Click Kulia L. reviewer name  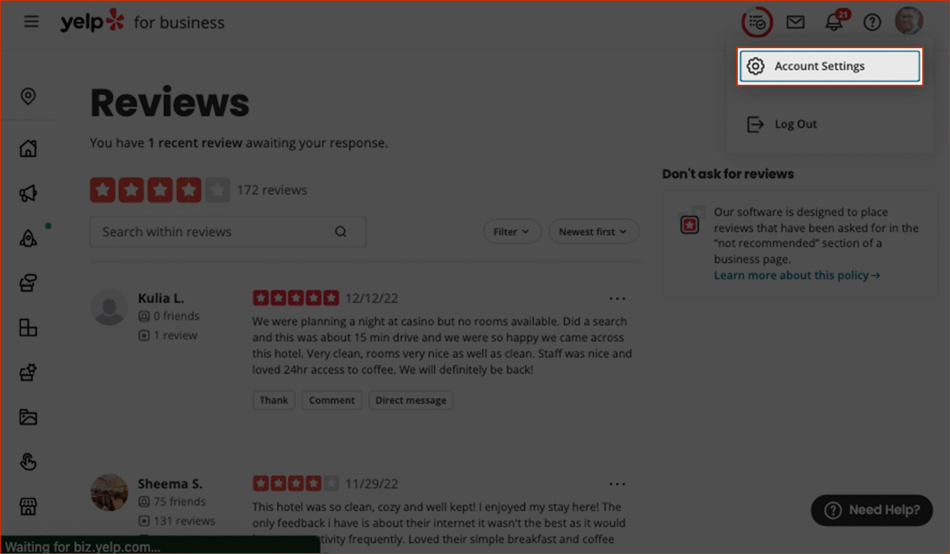pos(161,298)
